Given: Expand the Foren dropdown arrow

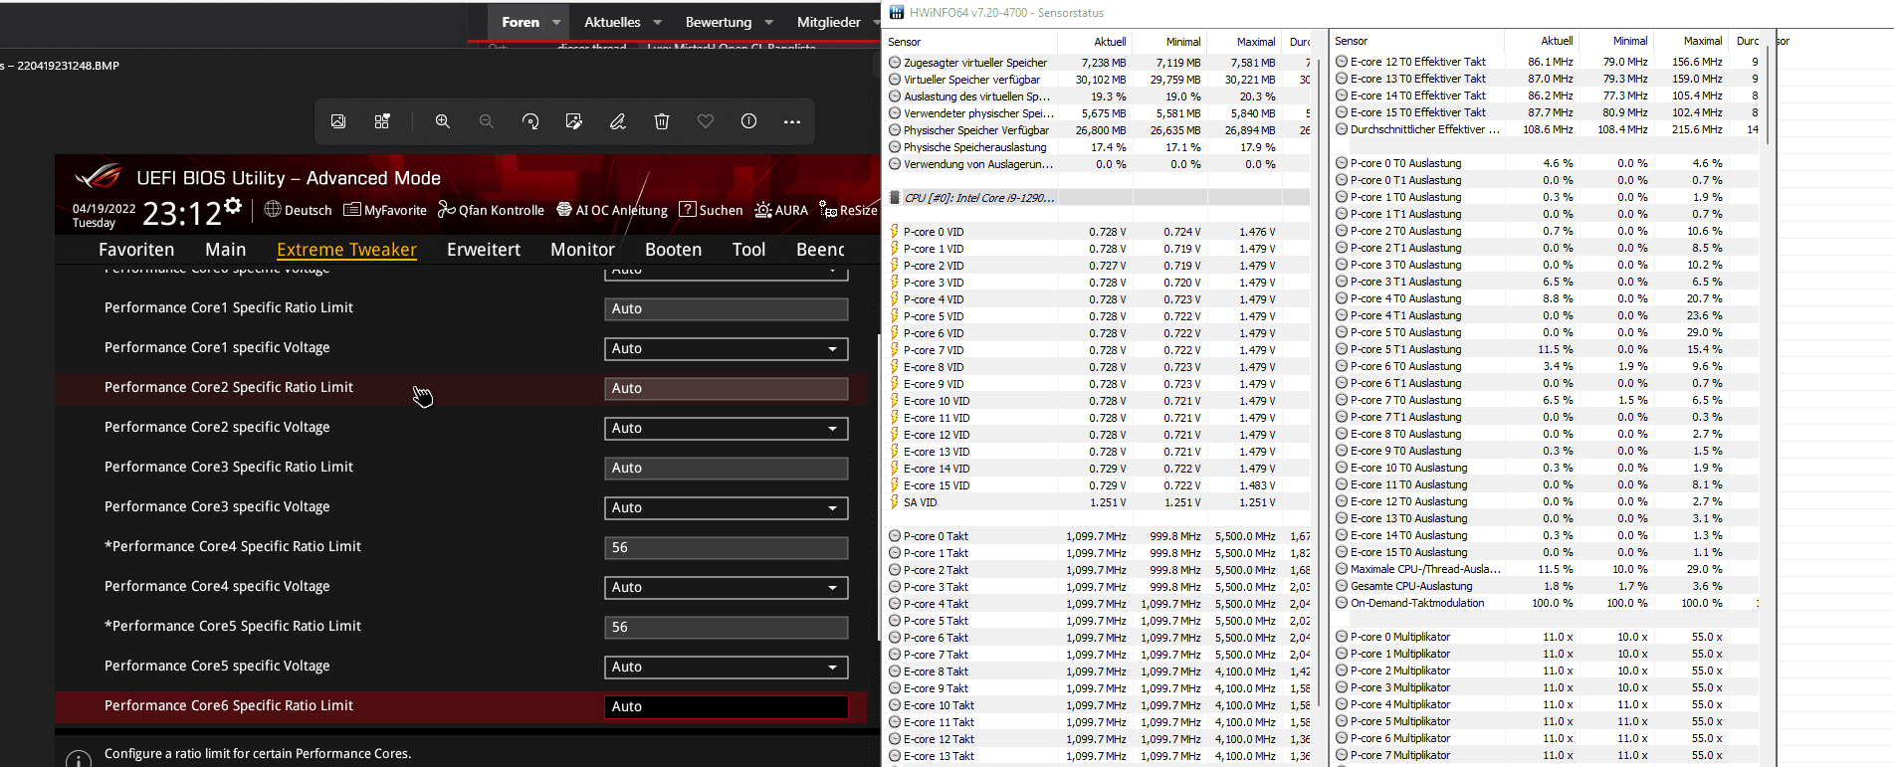Looking at the screenshot, I should coord(556,22).
